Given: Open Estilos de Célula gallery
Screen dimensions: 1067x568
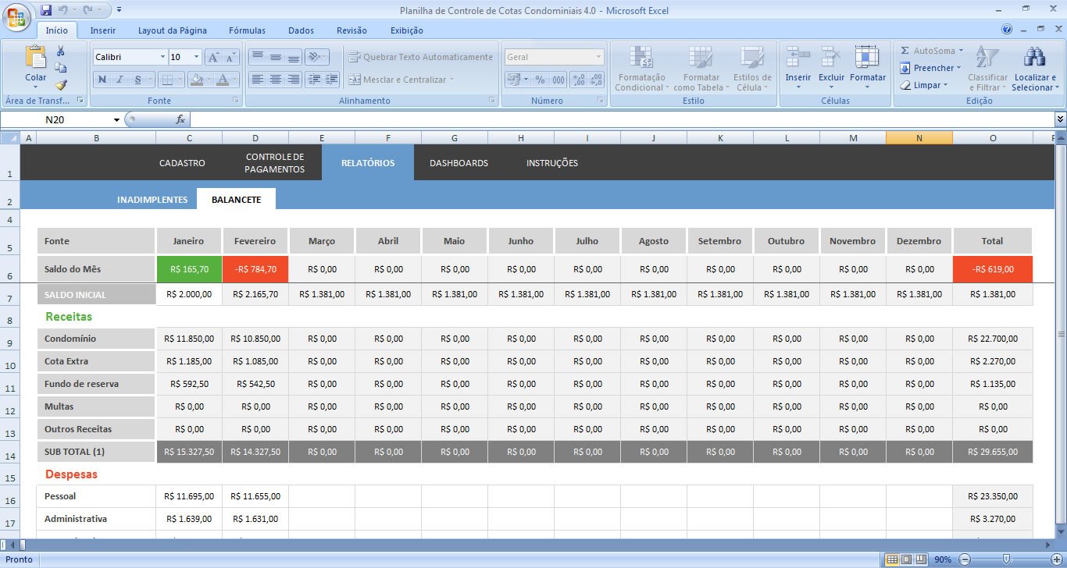Looking at the screenshot, I should (752, 69).
